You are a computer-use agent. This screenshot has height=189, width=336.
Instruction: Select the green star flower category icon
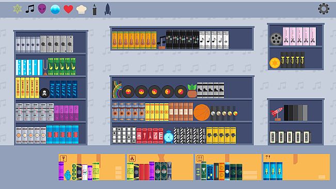click(x=17, y=9)
